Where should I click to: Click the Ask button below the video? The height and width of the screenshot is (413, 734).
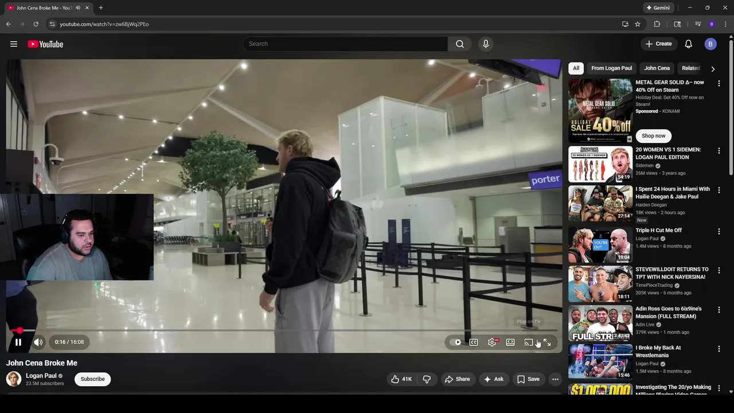point(494,379)
